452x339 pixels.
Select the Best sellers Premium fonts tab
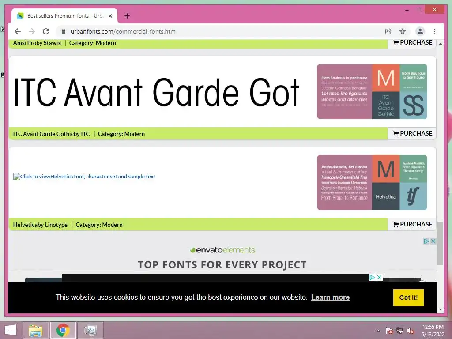point(64,16)
